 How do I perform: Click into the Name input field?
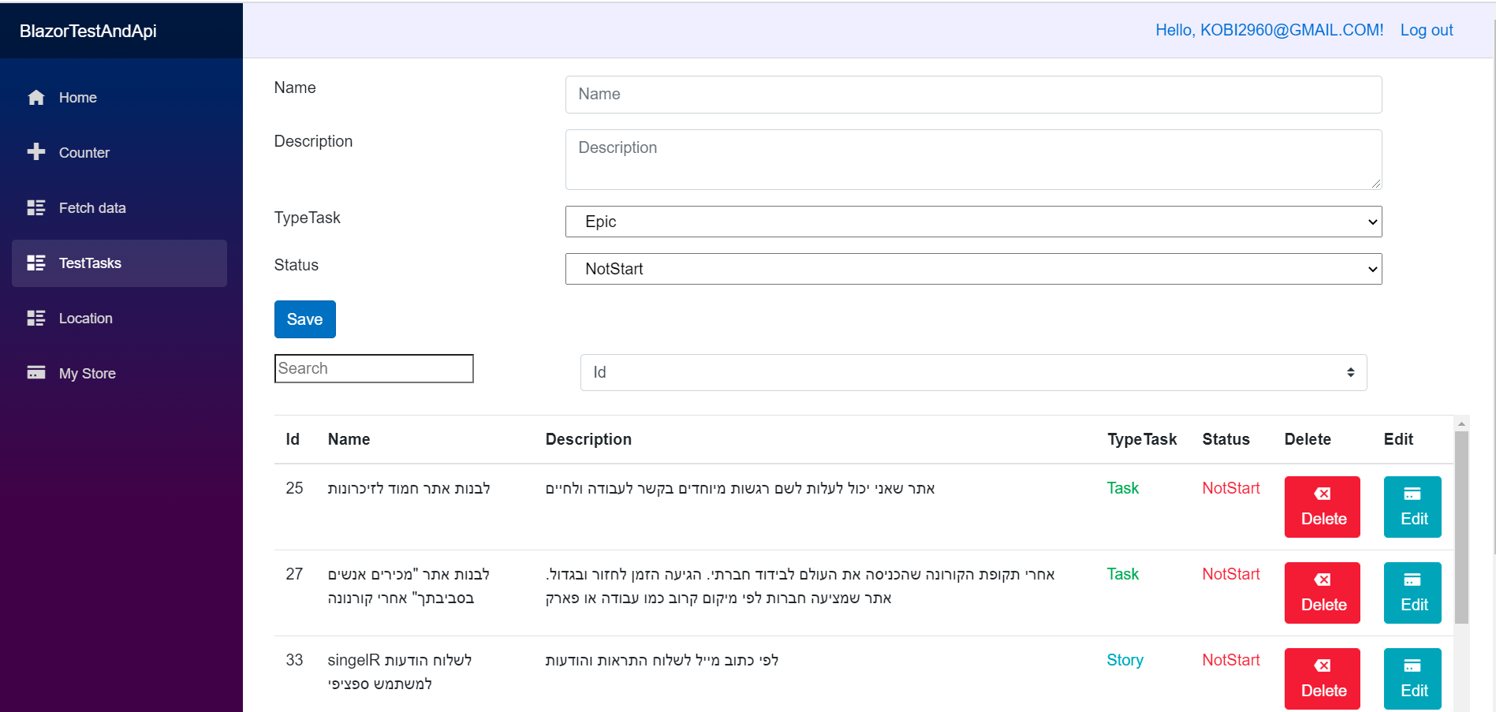tap(973, 95)
